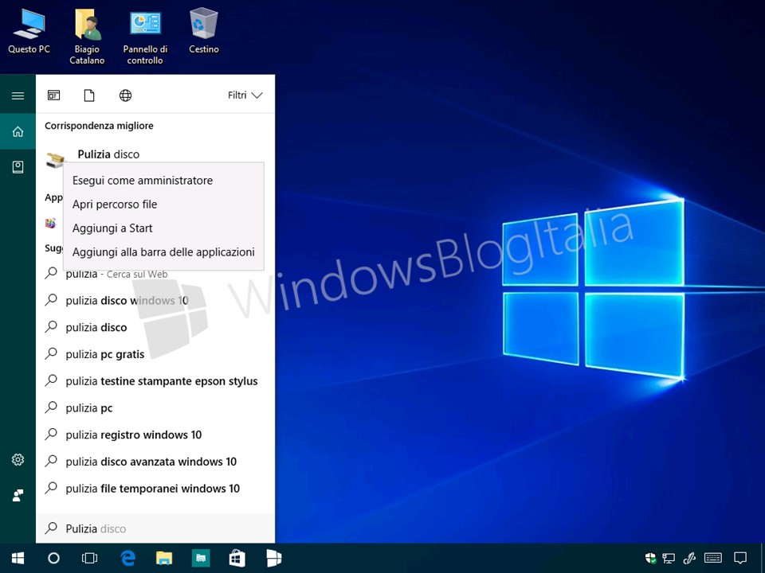This screenshot has height=573, width=765.
Task: Filter search results by Web globe icon
Action: click(x=125, y=95)
